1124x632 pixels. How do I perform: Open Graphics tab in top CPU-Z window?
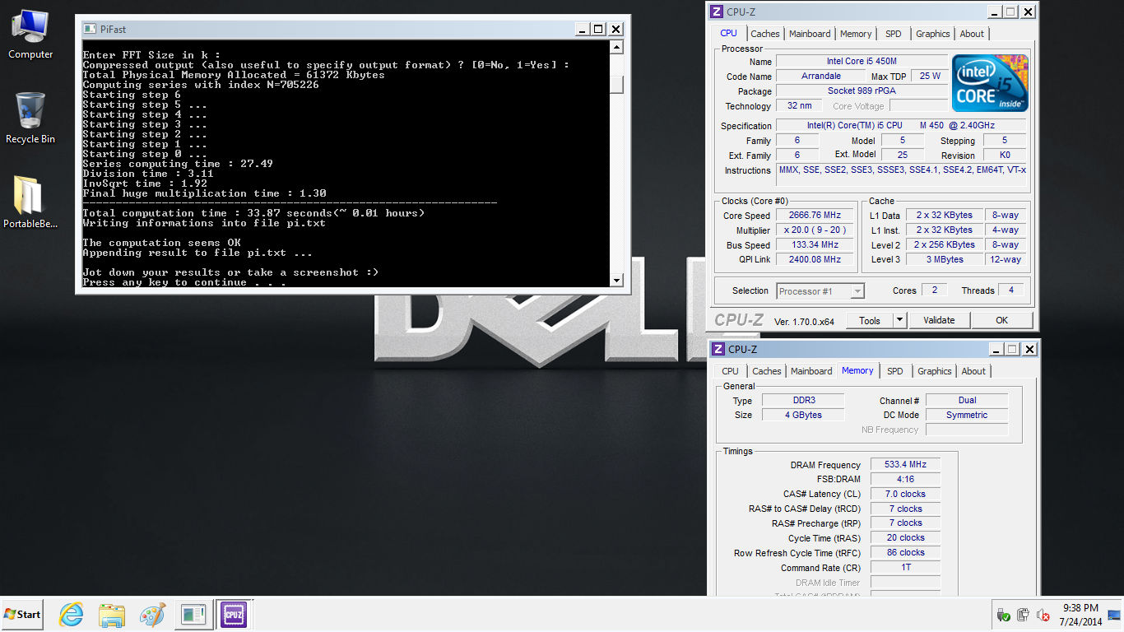click(x=933, y=34)
